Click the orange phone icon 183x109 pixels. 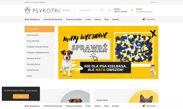coord(110,10)
